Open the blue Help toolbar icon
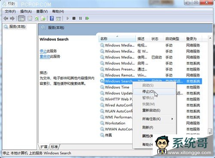The image size is (215, 158). (x=52, y=19)
